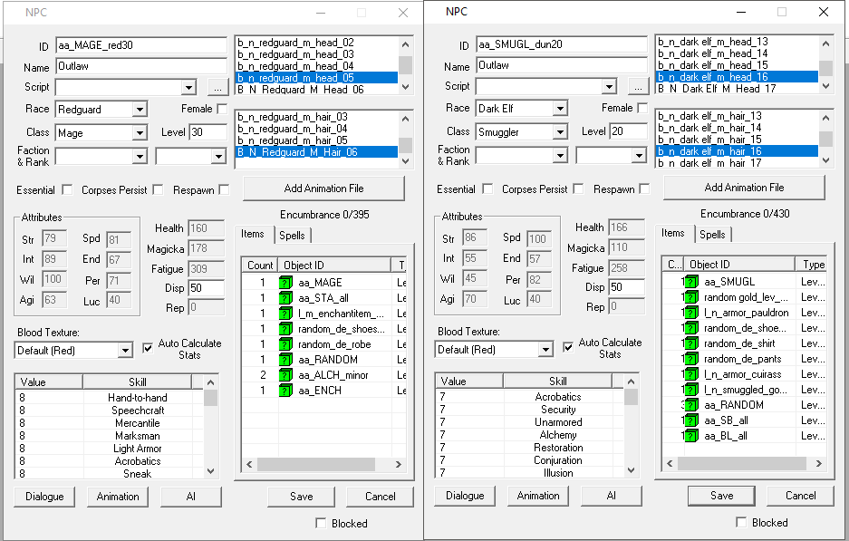
Task: Select aa_SB_all item icon
Action: point(691,420)
